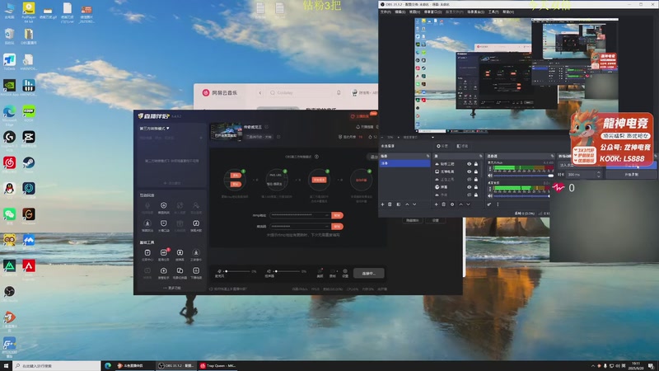Open the 文件 menu in OBS
Screen dimensions: 659x371
click(386, 12)
